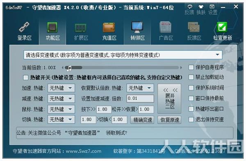Click the 松开>>恢复> value field 1.00
246x161 pixels.
[146, 109]
